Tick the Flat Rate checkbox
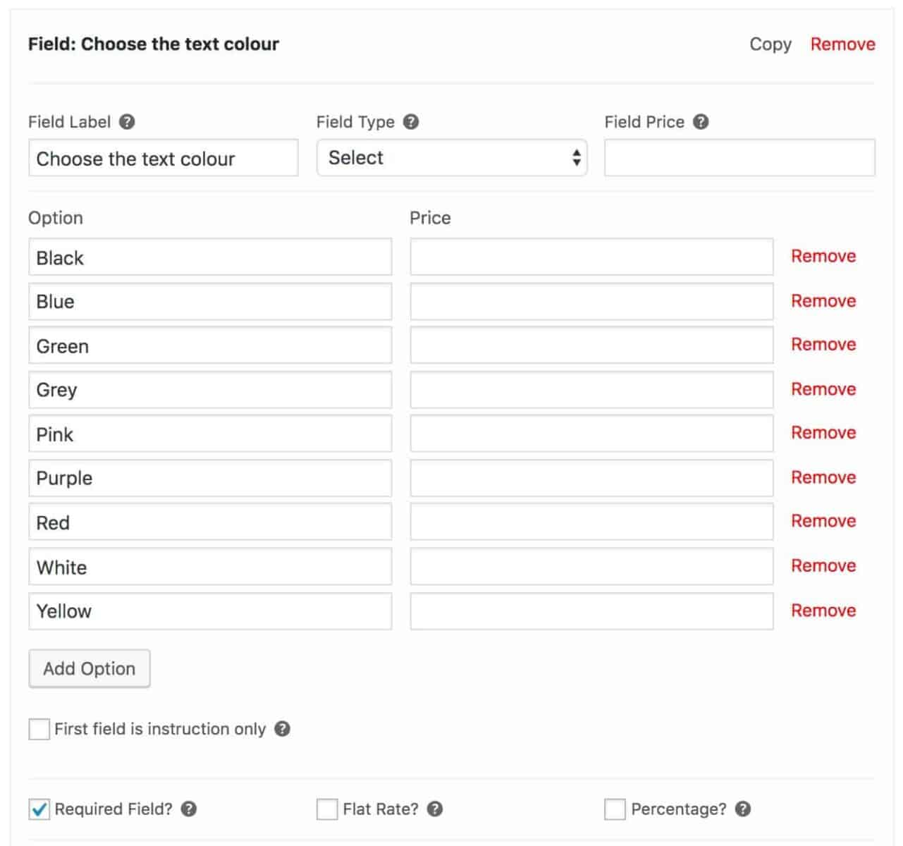The height and width of the screenshot is (846, 903). [x=327, y=809]
